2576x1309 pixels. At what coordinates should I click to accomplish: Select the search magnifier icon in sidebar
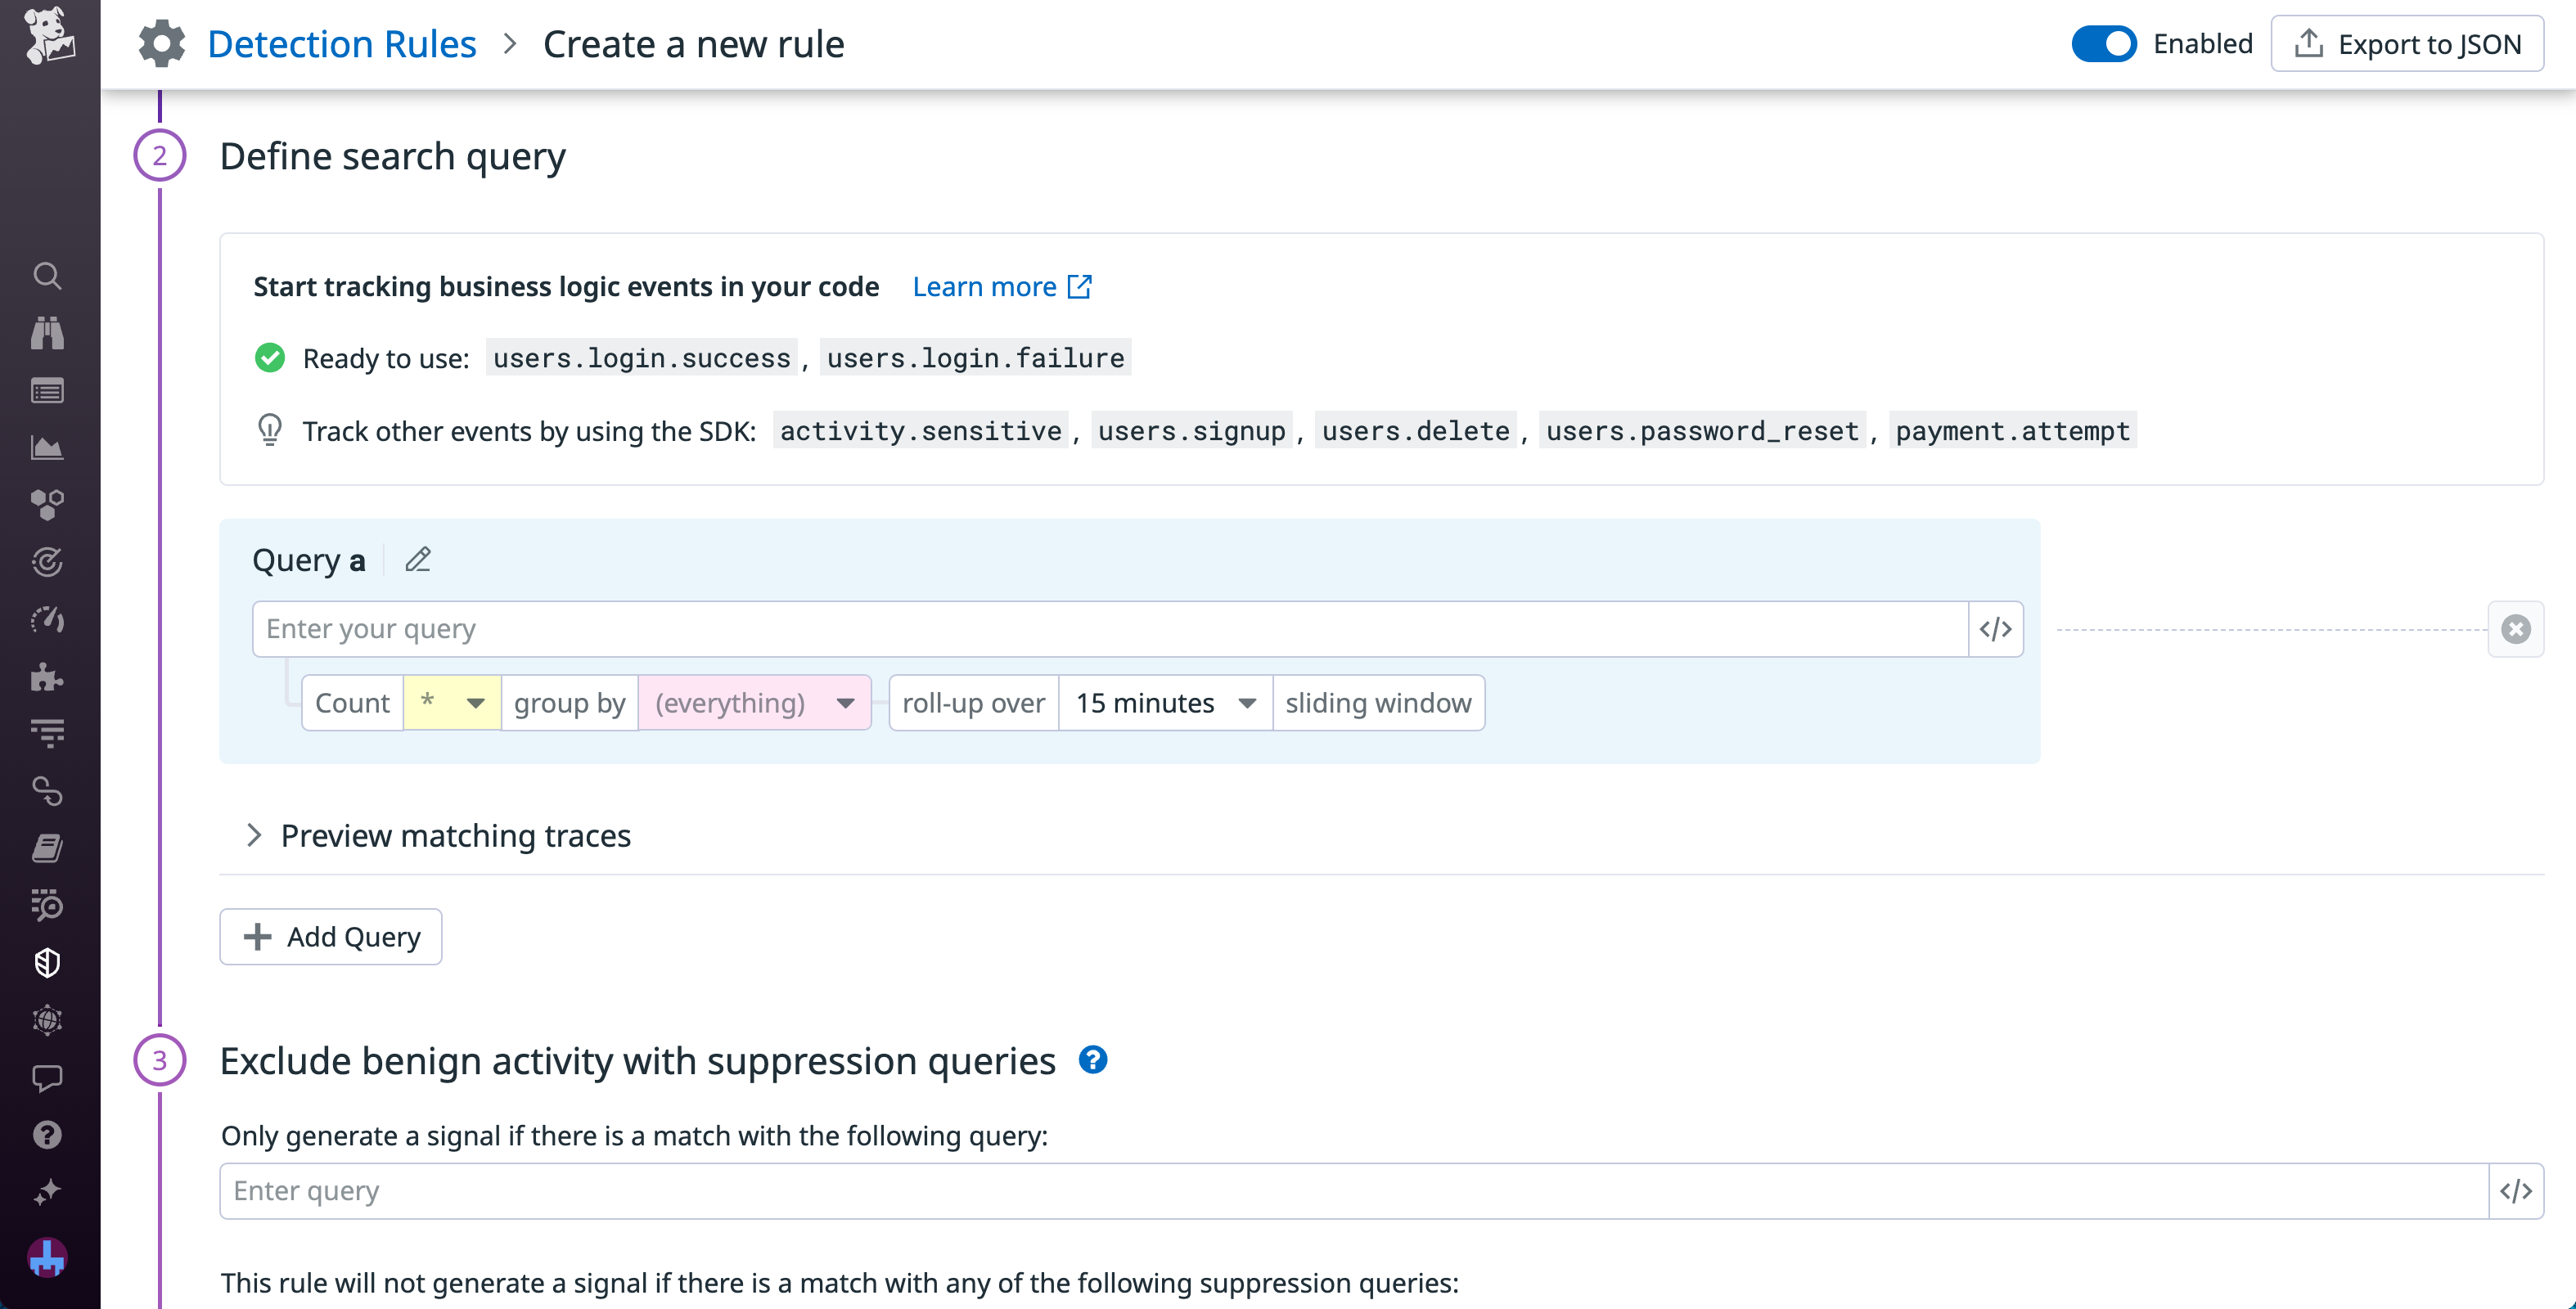(x=48, y=277)
